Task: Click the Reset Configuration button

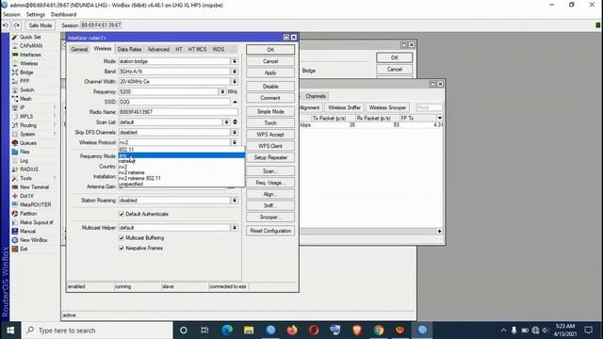Action: point(270,231)
